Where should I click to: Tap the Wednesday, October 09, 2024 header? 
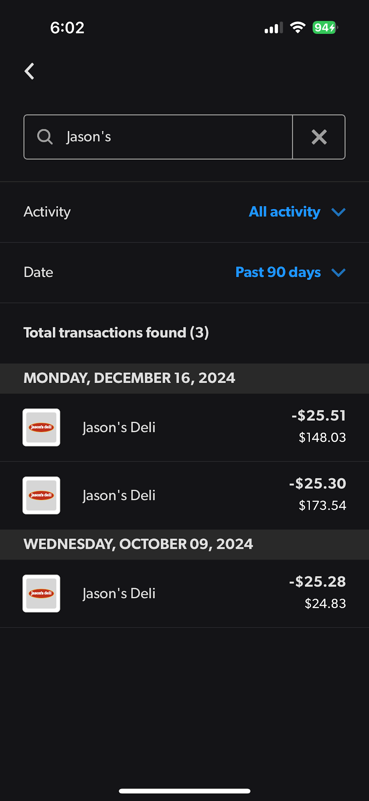coord(138,544)
